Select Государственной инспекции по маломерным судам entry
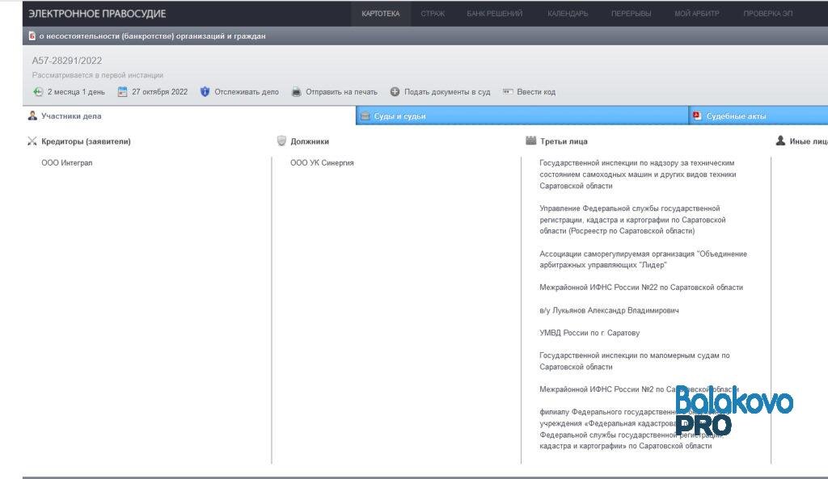 (x=635, y=361)
